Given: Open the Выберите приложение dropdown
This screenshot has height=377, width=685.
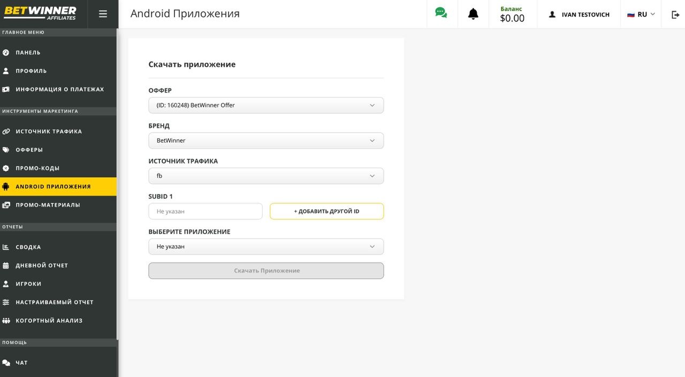Looking at the screenshot, I should point(266,246).
